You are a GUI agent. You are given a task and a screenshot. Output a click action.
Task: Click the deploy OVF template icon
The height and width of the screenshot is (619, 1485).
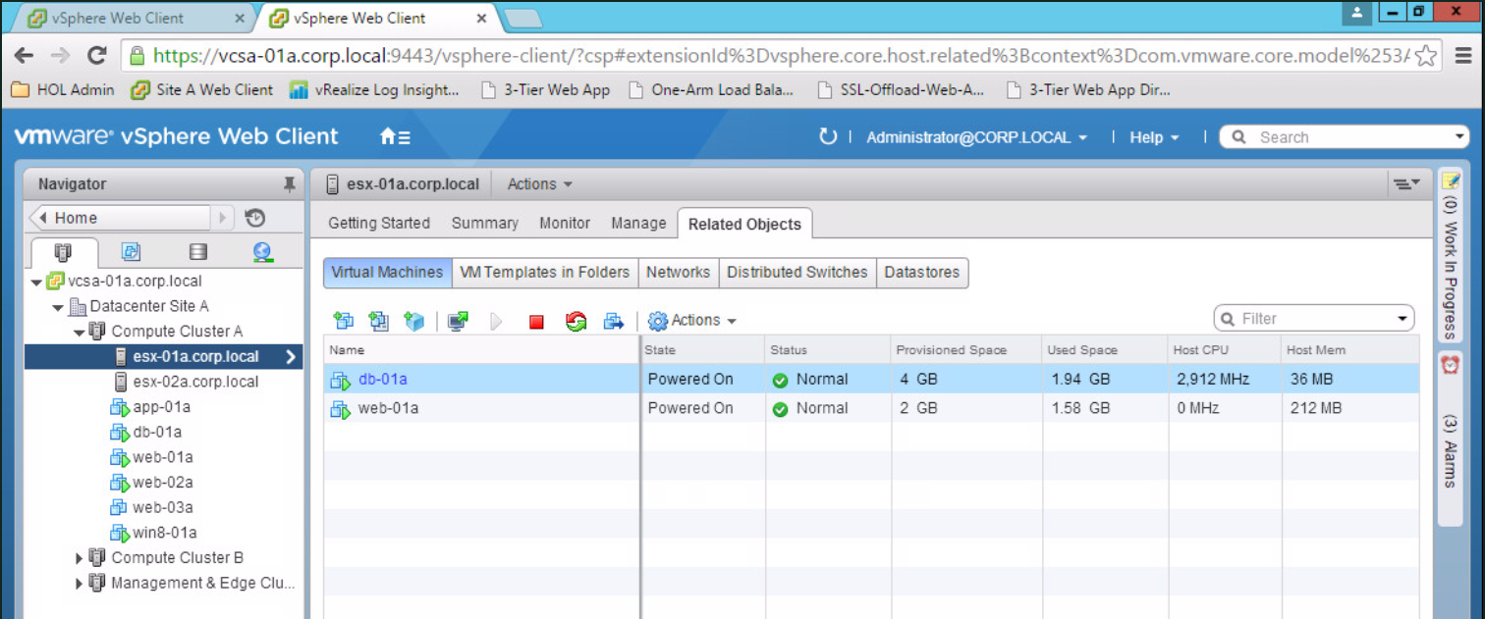click(x=378, y=321)
